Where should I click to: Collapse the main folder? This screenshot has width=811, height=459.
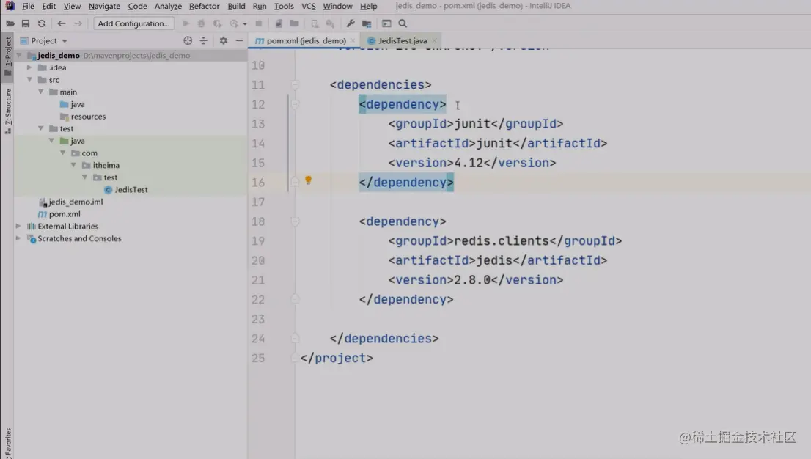coord(40,92)
